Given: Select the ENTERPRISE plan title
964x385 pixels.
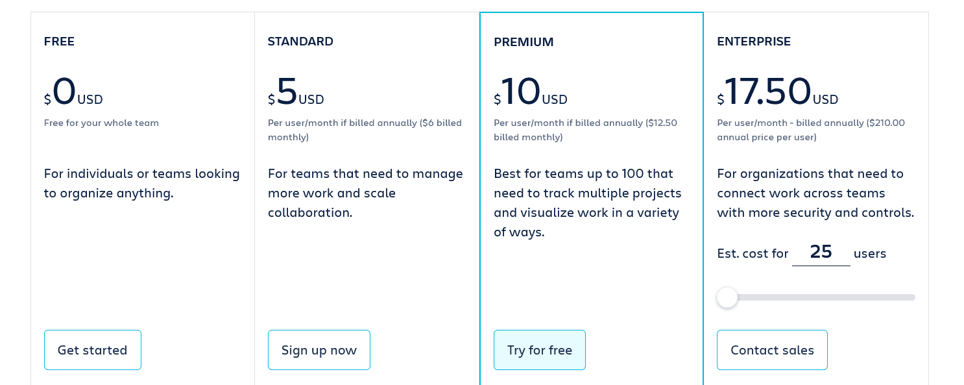Looking at the screenshot, I should click(754, 42).
